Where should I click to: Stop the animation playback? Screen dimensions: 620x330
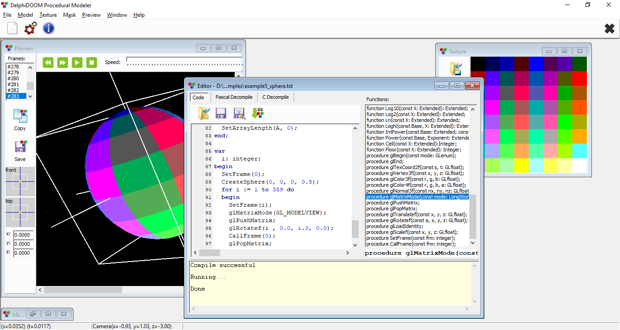[x=91, y=62]
